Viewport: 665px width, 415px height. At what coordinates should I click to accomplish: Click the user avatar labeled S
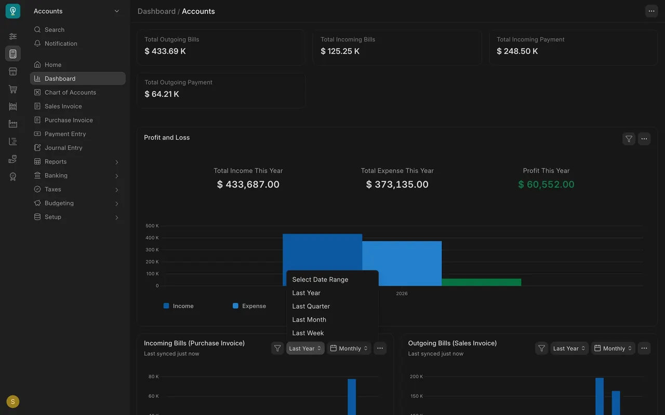(x=13, y=402)
